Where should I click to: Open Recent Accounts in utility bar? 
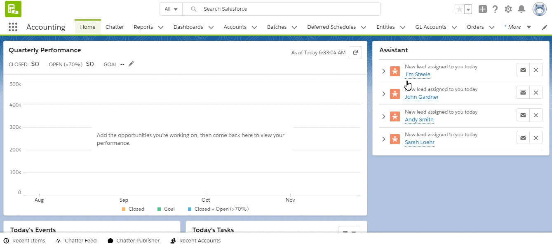tap(195, 241)
